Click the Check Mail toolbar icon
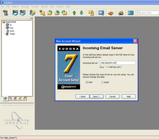Image resolution: width=159 pixels, height=139 pixels. (32, 13)
